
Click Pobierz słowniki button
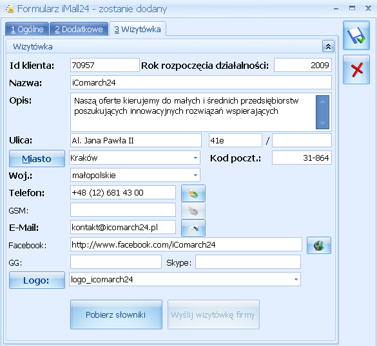coord(116,314)
